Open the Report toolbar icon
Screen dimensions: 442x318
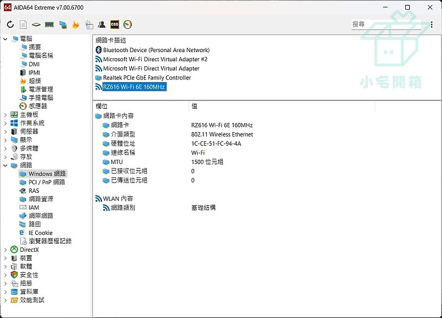pos(23,24)
